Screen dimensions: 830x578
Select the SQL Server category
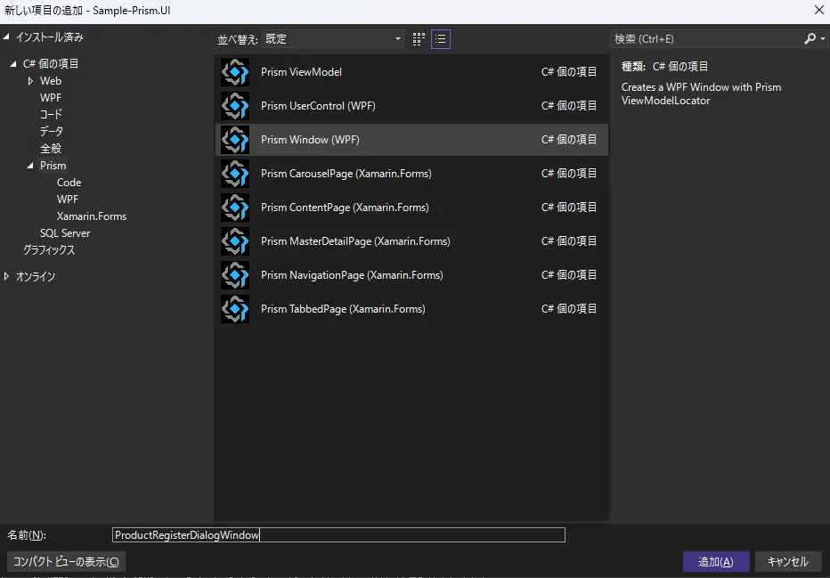click(65, 233)
